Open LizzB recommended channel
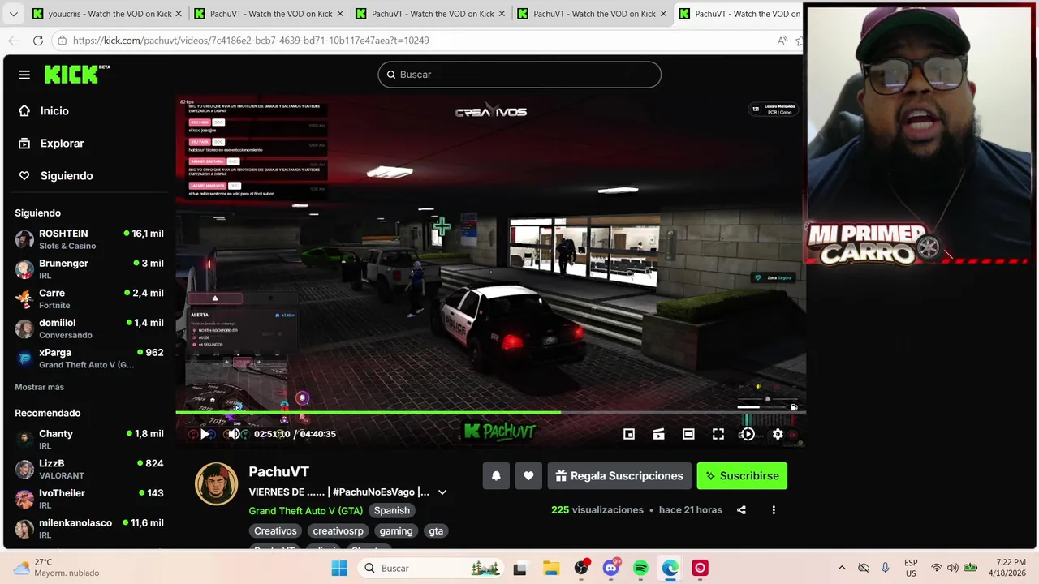 (89, 469)
